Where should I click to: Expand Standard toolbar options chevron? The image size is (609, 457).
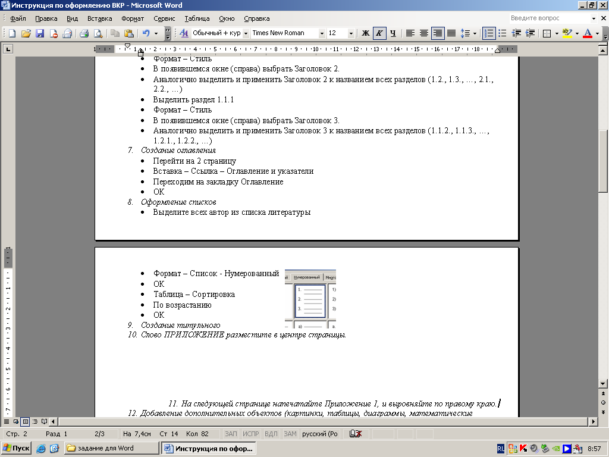[x=168, y=33]
